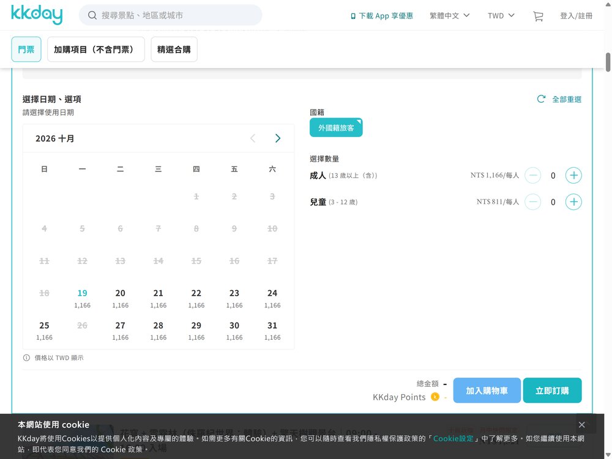Select October 25 in calendar
612x459 pixels.
pyautogui.click(x=44, y=330)
